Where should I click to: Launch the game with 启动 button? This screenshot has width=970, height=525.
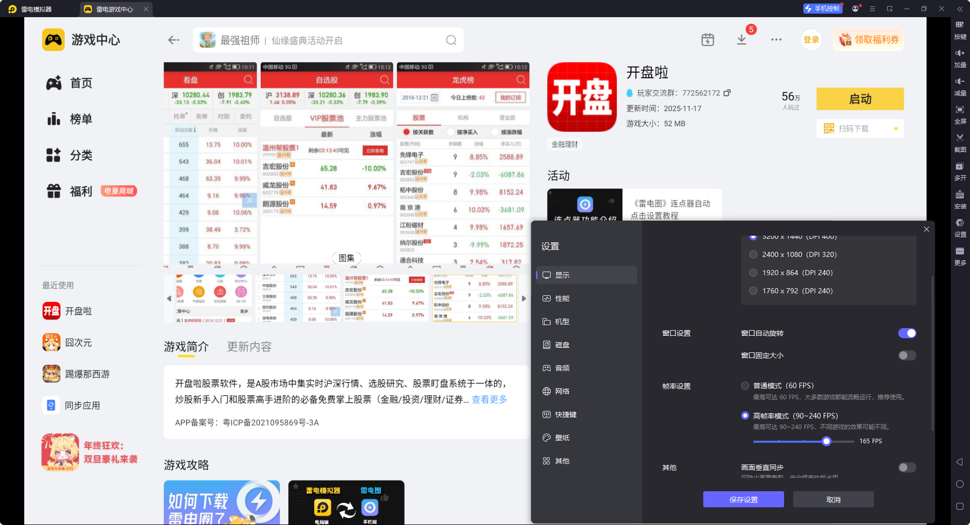point(860,99)
